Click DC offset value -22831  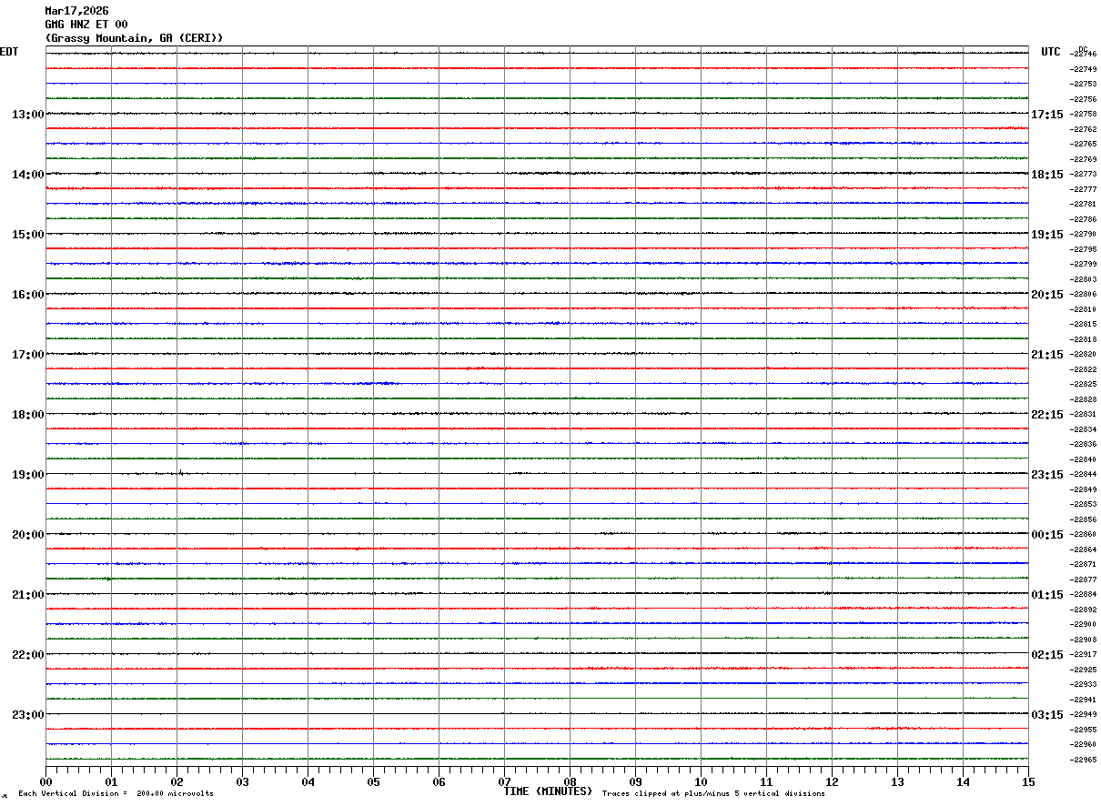1083,414
